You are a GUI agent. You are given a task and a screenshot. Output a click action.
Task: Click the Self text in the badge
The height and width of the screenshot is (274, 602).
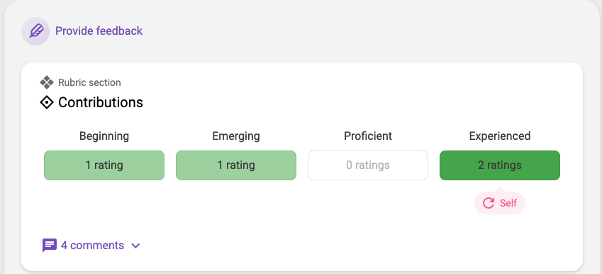[x=508, y=203]
